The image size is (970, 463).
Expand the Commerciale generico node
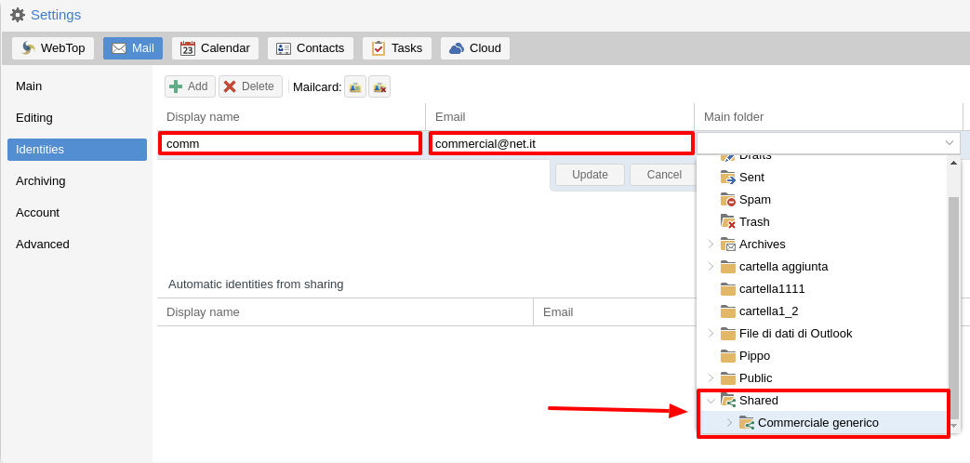point(729,423)
